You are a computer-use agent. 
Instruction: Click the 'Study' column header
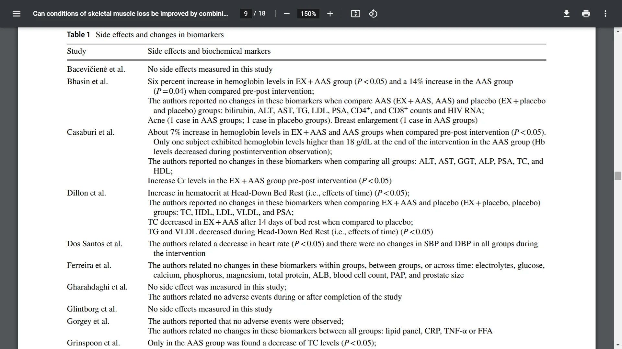(76, 51)
